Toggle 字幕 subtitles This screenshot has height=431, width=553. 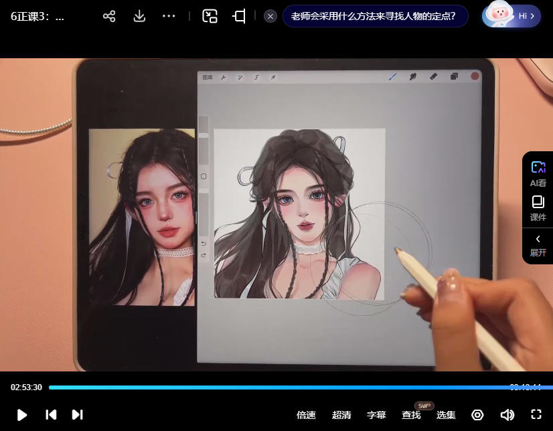pos(376,415)
